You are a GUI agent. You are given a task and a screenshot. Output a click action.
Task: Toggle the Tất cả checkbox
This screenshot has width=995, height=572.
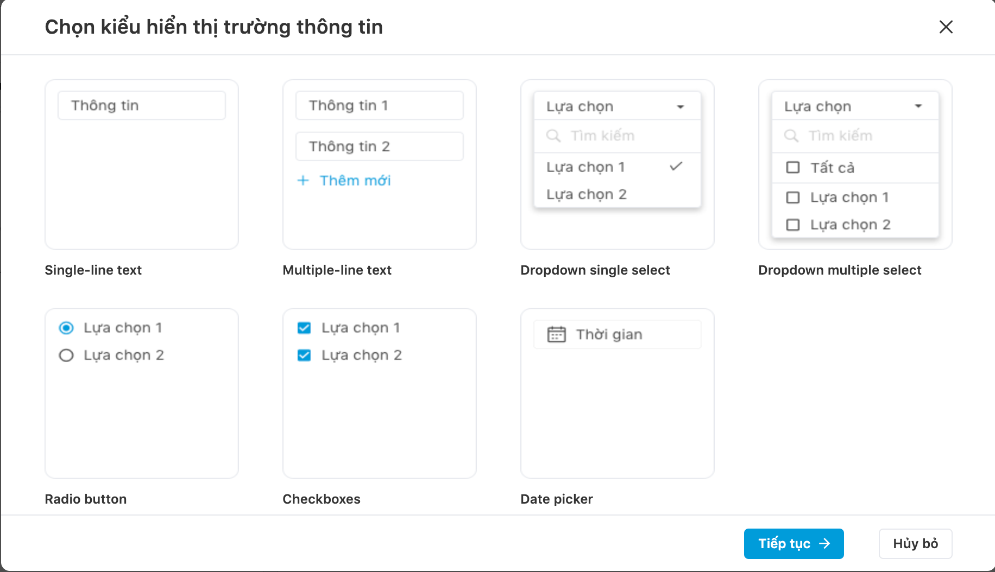point(793,167)
